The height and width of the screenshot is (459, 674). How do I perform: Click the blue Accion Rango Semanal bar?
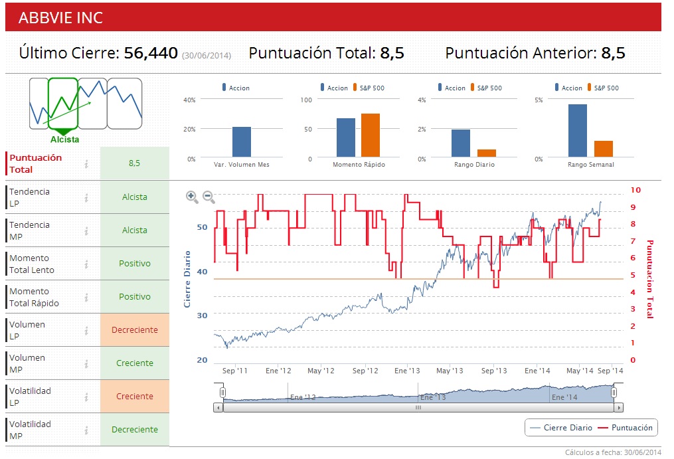point(578,131)
